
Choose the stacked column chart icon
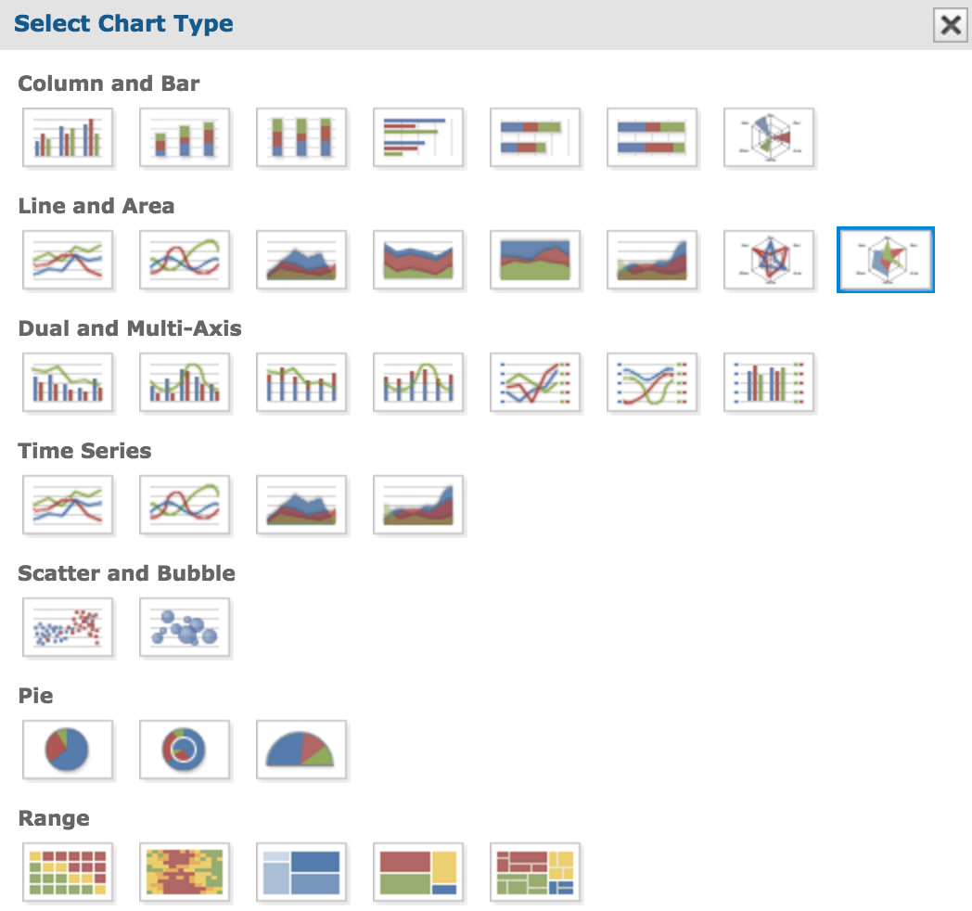[x=185, y=137]
